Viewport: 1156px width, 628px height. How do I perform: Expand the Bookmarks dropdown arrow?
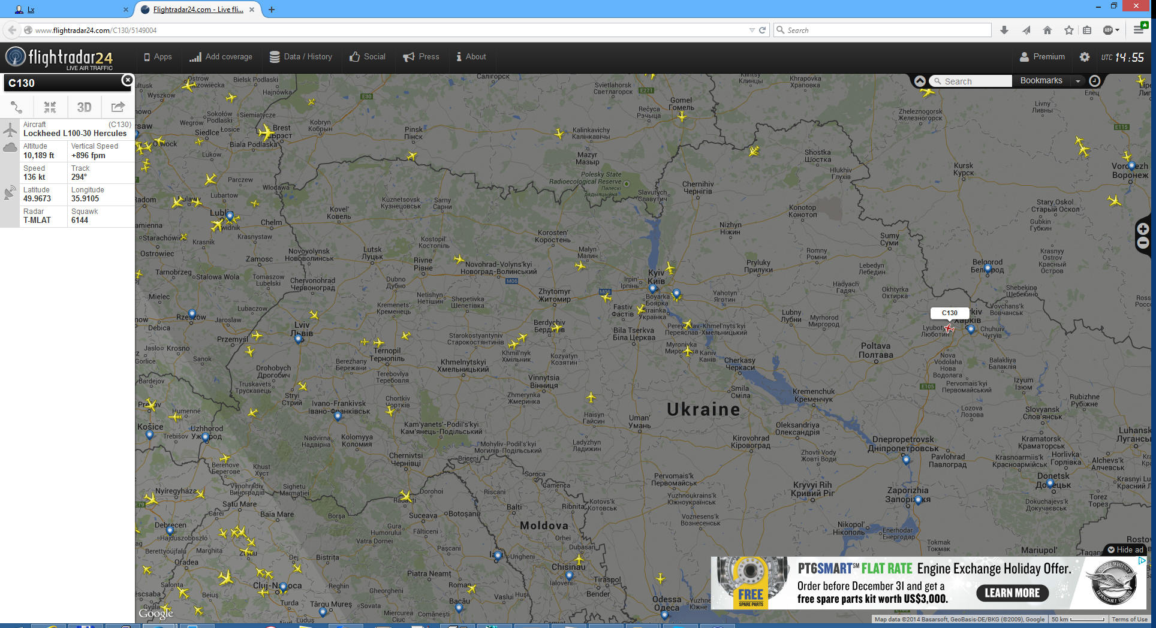(x=1077, y=81)
